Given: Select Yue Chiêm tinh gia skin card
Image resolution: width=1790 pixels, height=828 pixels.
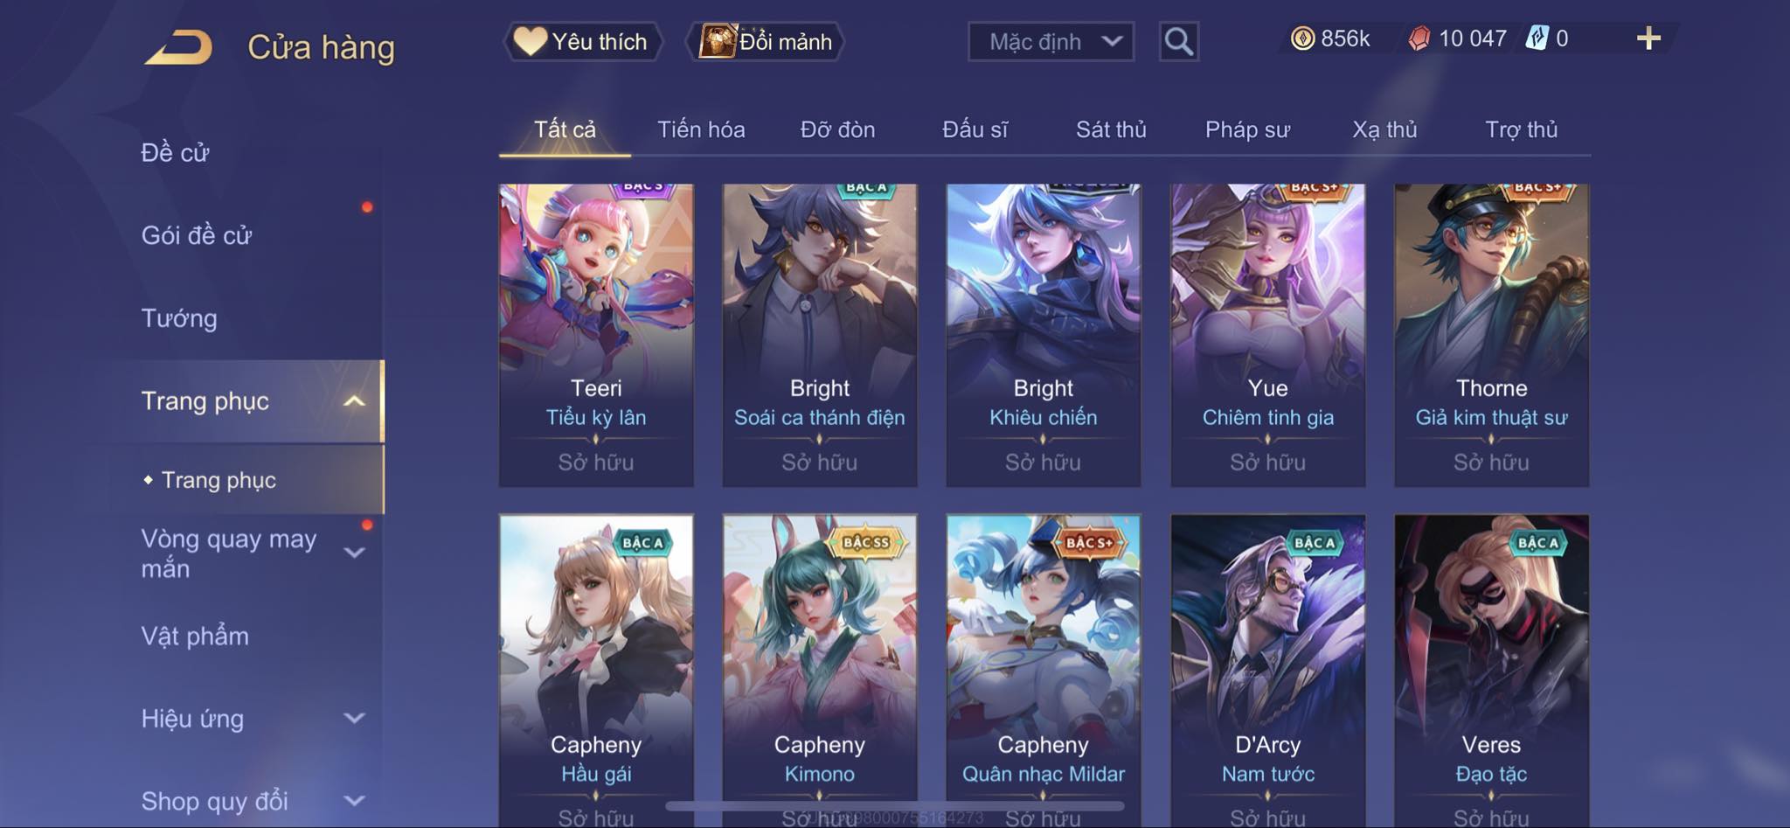Looking at the screenshot, I should (x=1267, y=335).
